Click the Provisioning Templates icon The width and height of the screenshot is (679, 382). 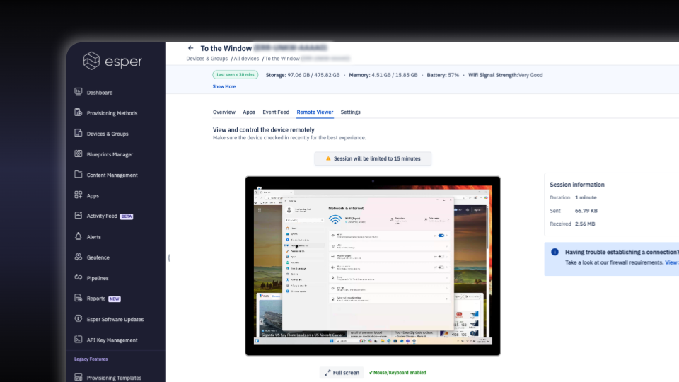[x=79, y=377]
